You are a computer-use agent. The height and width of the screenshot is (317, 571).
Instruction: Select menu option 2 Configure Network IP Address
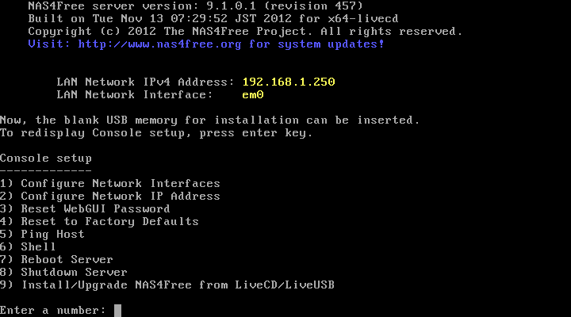click(110, 197)
